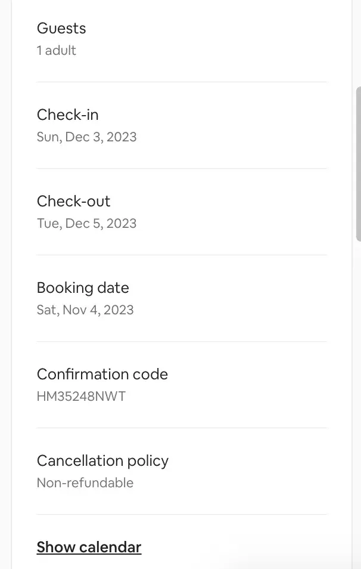The height and width of the screenshot is (569, 361).
Task: Select the Confirmation code heading
Action: click(x=102, y=374)
